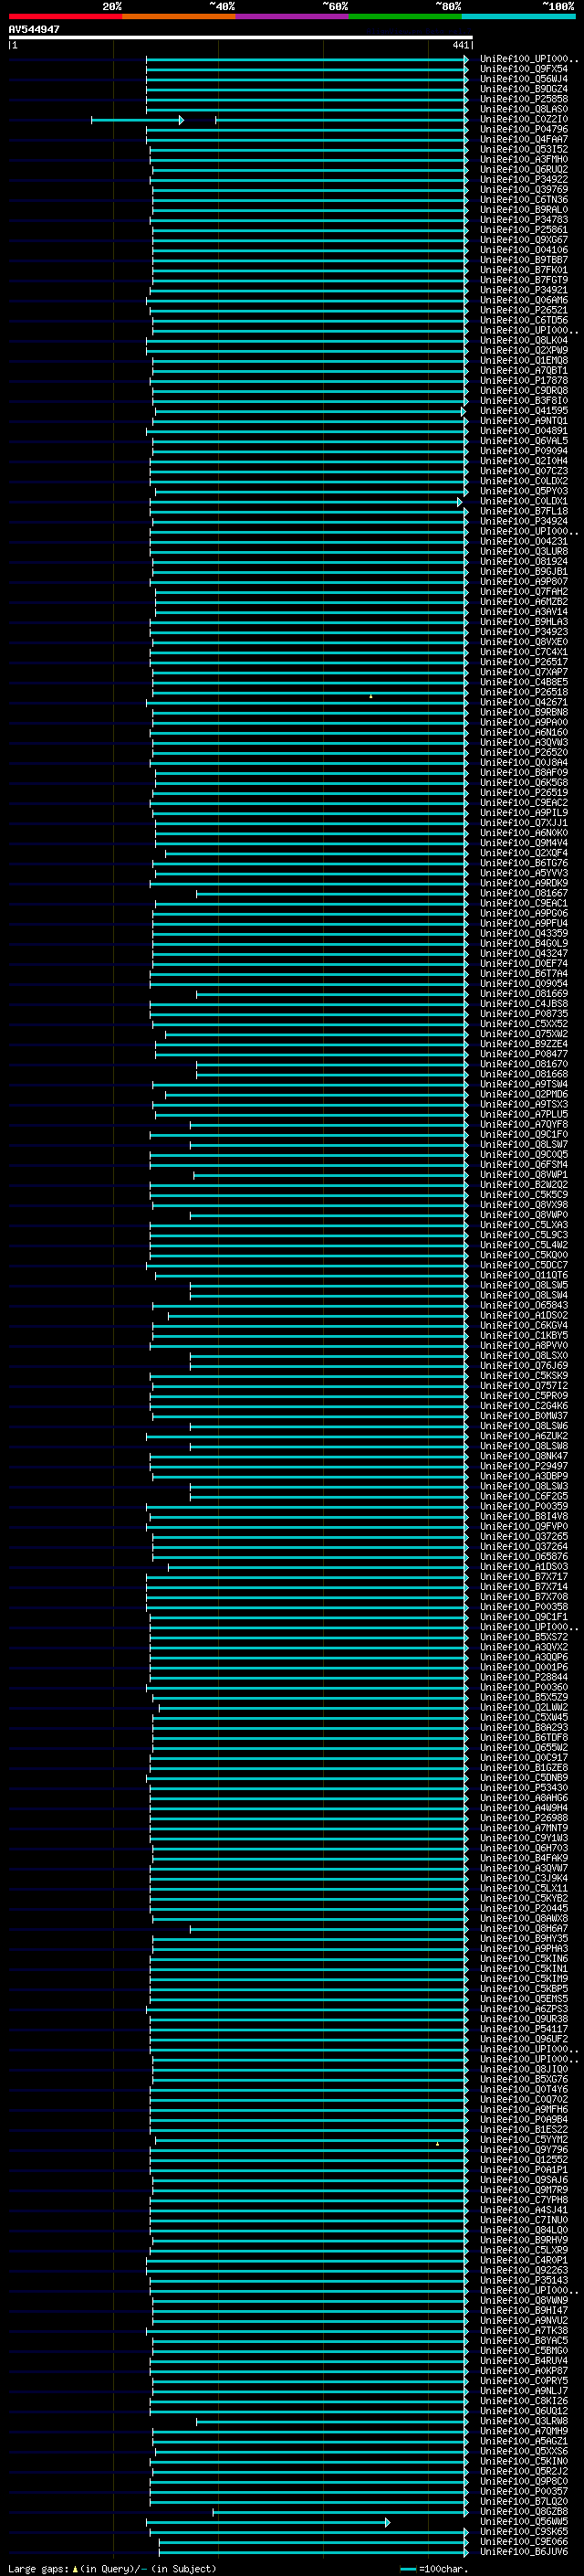
Task: Select hit UniRef100_B7FL18
Action: (x=524, y=511)
